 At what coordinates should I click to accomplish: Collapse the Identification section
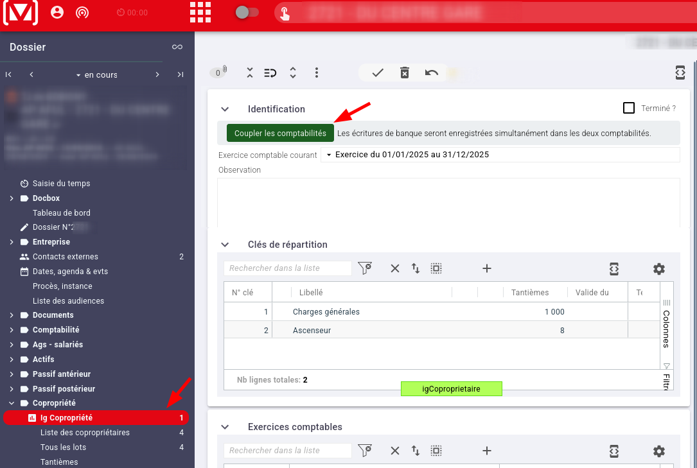point(225,109)
